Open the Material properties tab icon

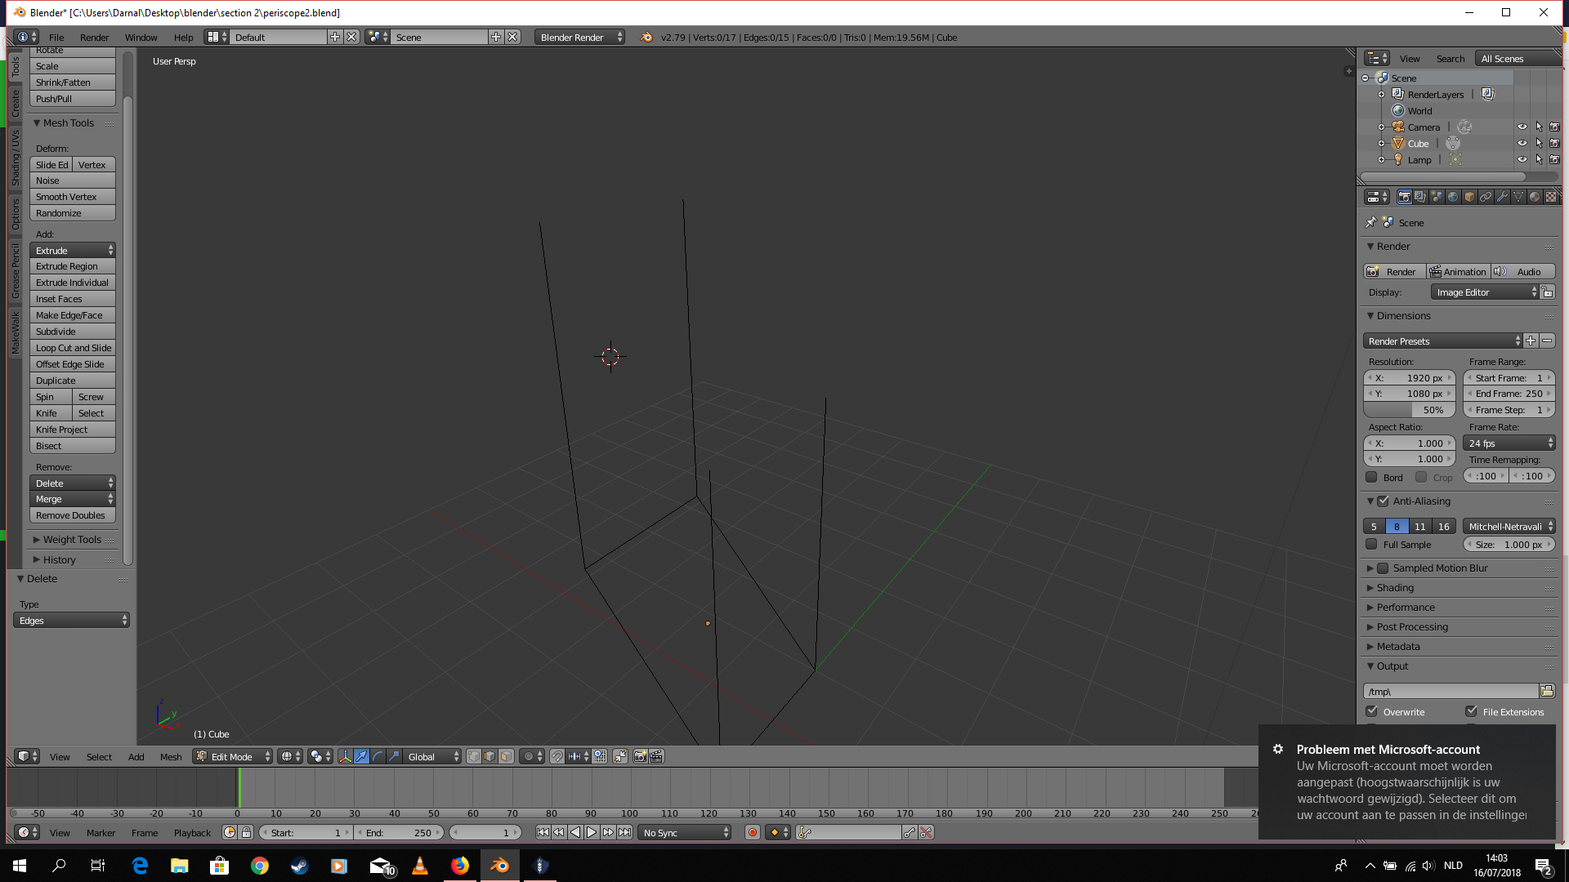[x=1535, y=197]
